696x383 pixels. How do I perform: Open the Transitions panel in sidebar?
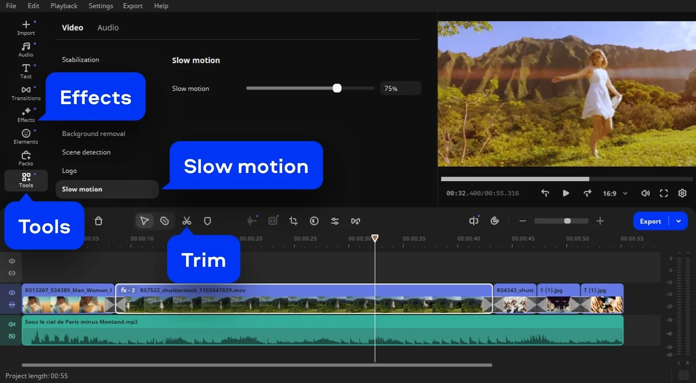point(26,93)
